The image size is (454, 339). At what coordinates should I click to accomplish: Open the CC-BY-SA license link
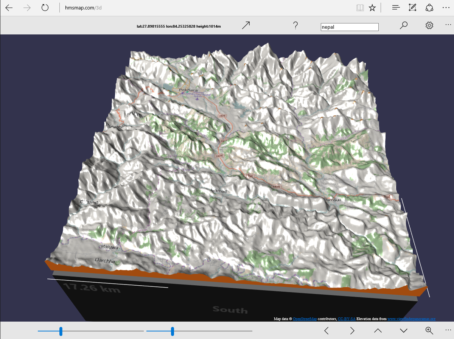pyautogui.click(x=347, y=319)
